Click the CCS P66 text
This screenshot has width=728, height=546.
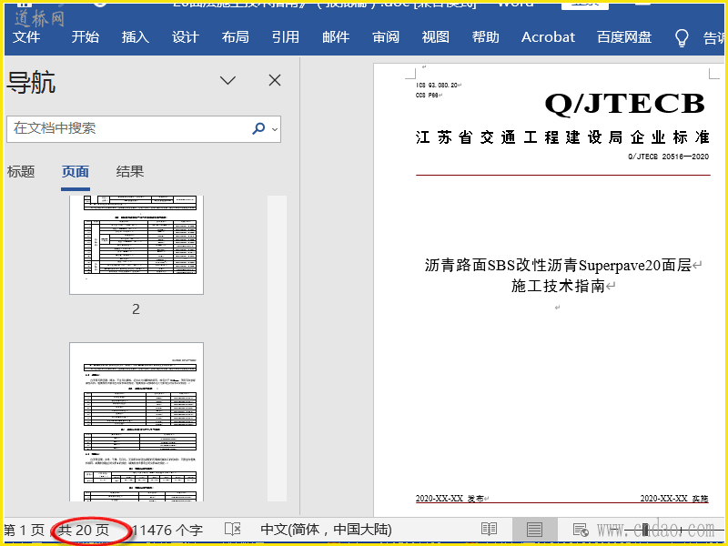coord(427,96)
